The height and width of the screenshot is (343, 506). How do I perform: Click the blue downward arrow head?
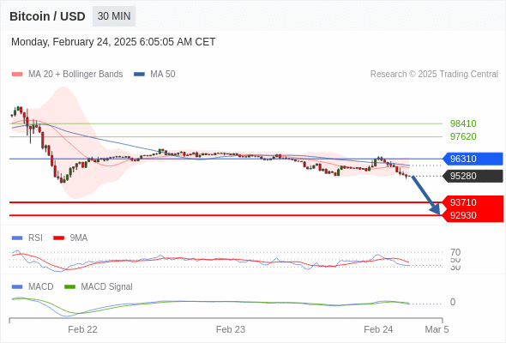(436, 210)
